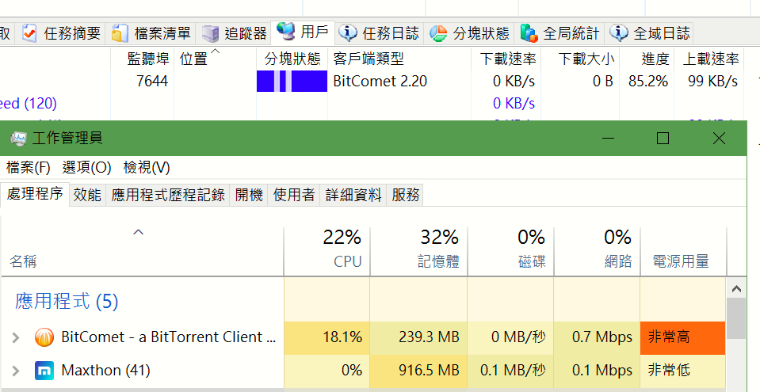Switch to the 效能 tab
The image size is (760, 392).
pos(87,195)
